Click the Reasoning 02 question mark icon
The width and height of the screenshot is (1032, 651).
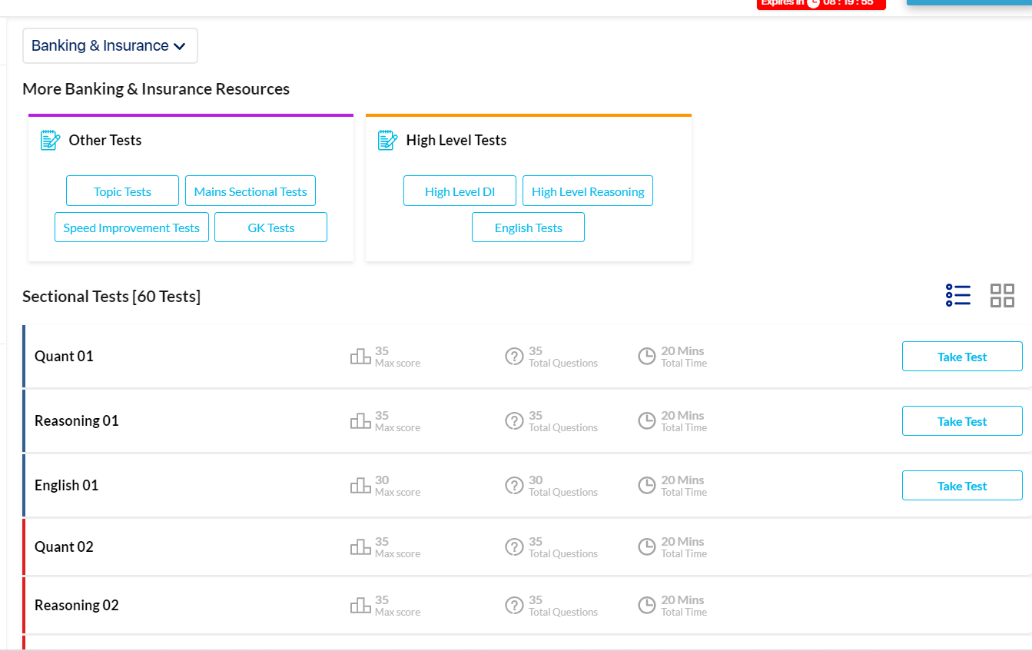[514, 606]
